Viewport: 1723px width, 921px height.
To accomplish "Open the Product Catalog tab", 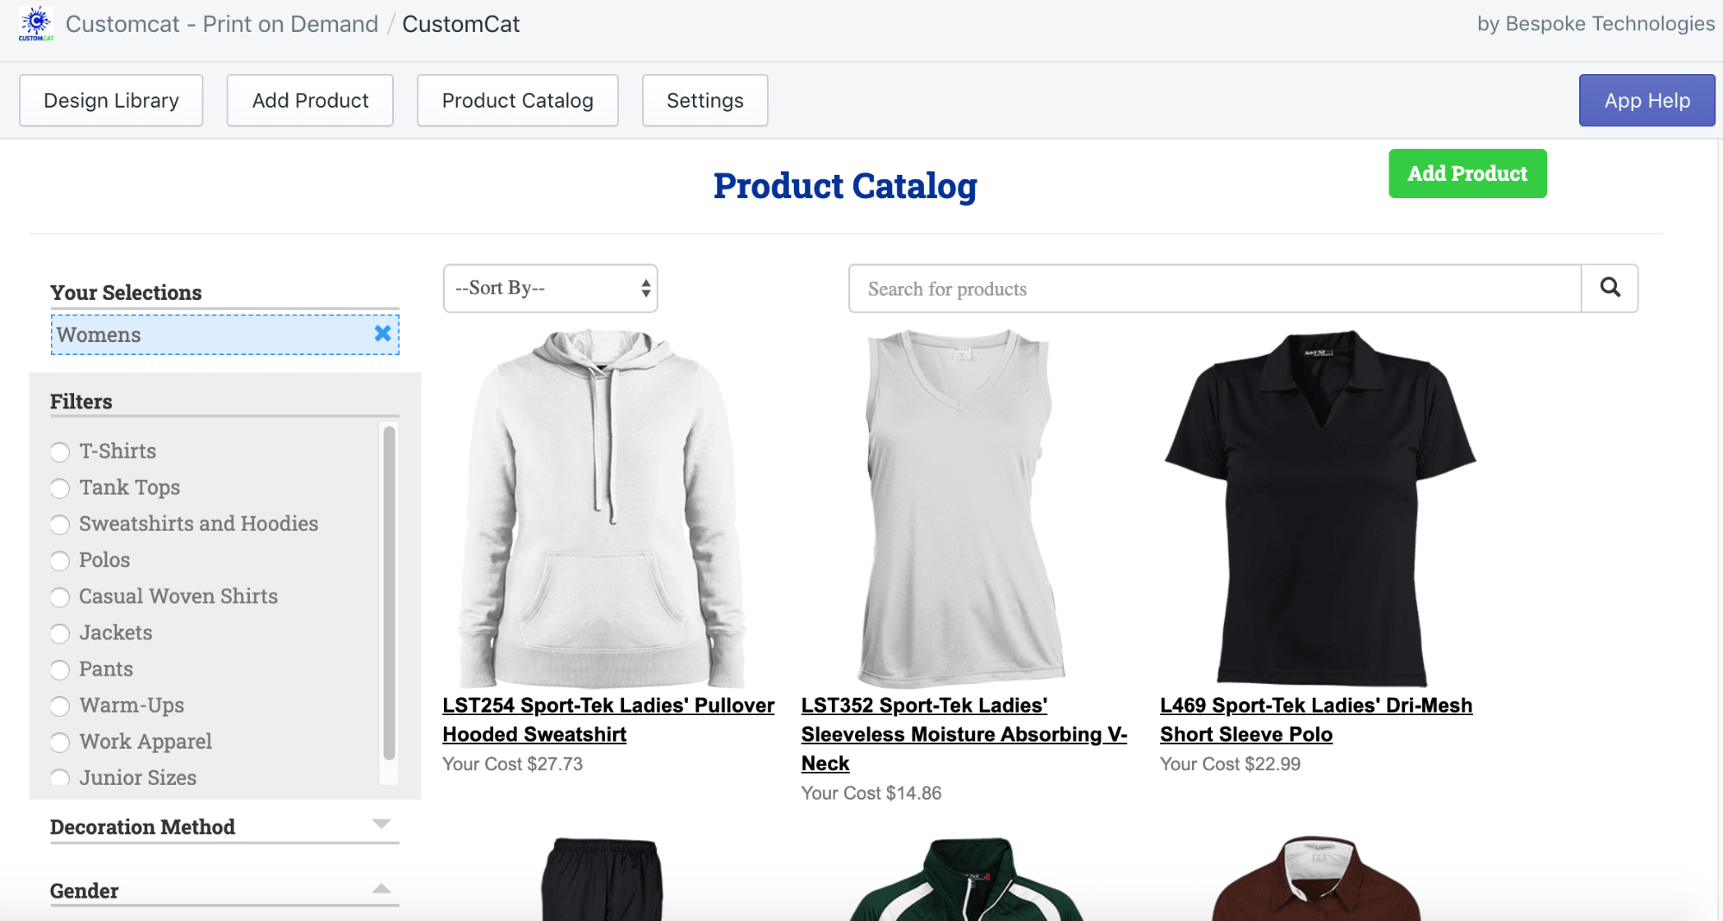I will point(516,100).
